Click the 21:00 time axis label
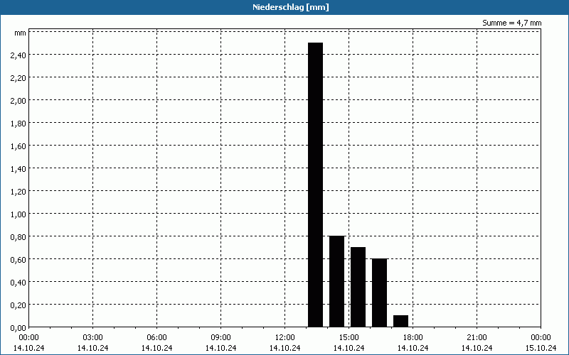569x355 pixels. pos(477,338)
